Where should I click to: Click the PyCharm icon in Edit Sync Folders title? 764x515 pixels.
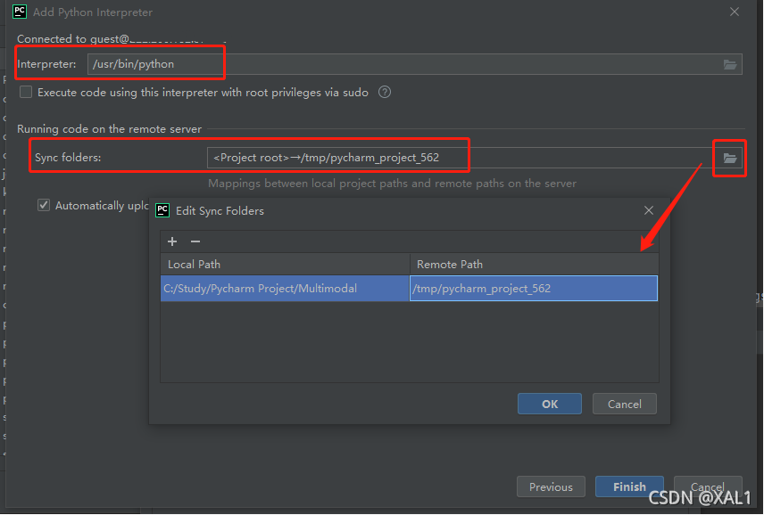(162, 210)
